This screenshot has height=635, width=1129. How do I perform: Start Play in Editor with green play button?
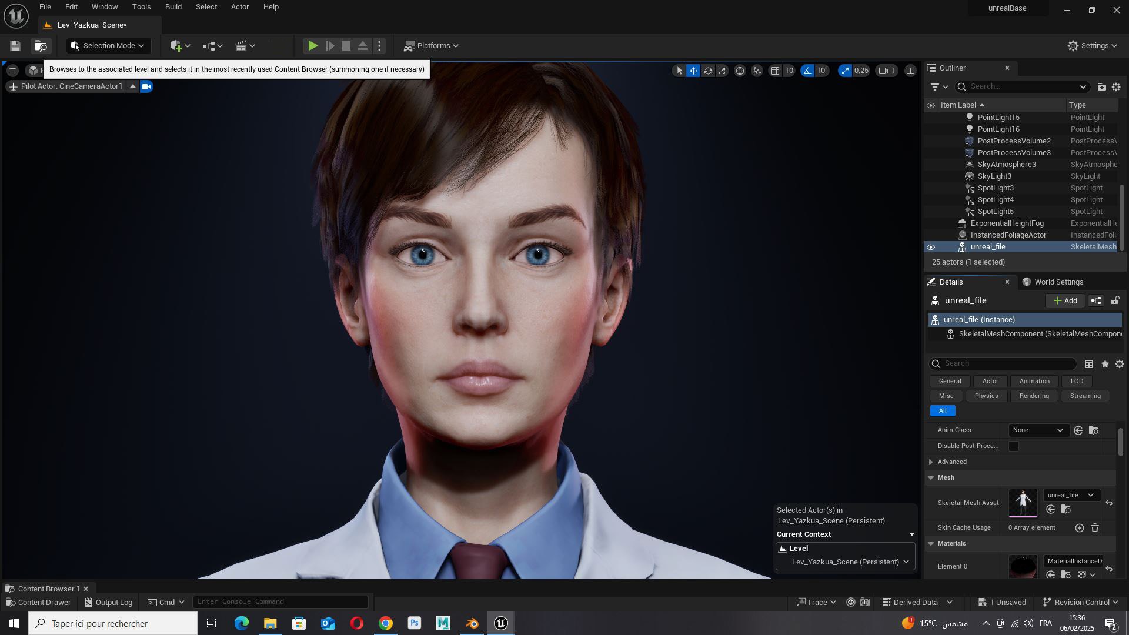click(x=313, y=46)
